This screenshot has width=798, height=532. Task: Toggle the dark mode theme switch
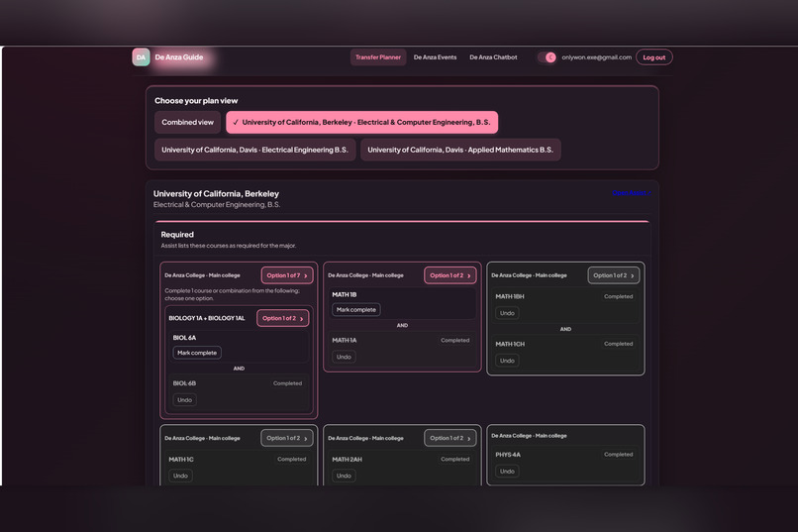point(547,57)
